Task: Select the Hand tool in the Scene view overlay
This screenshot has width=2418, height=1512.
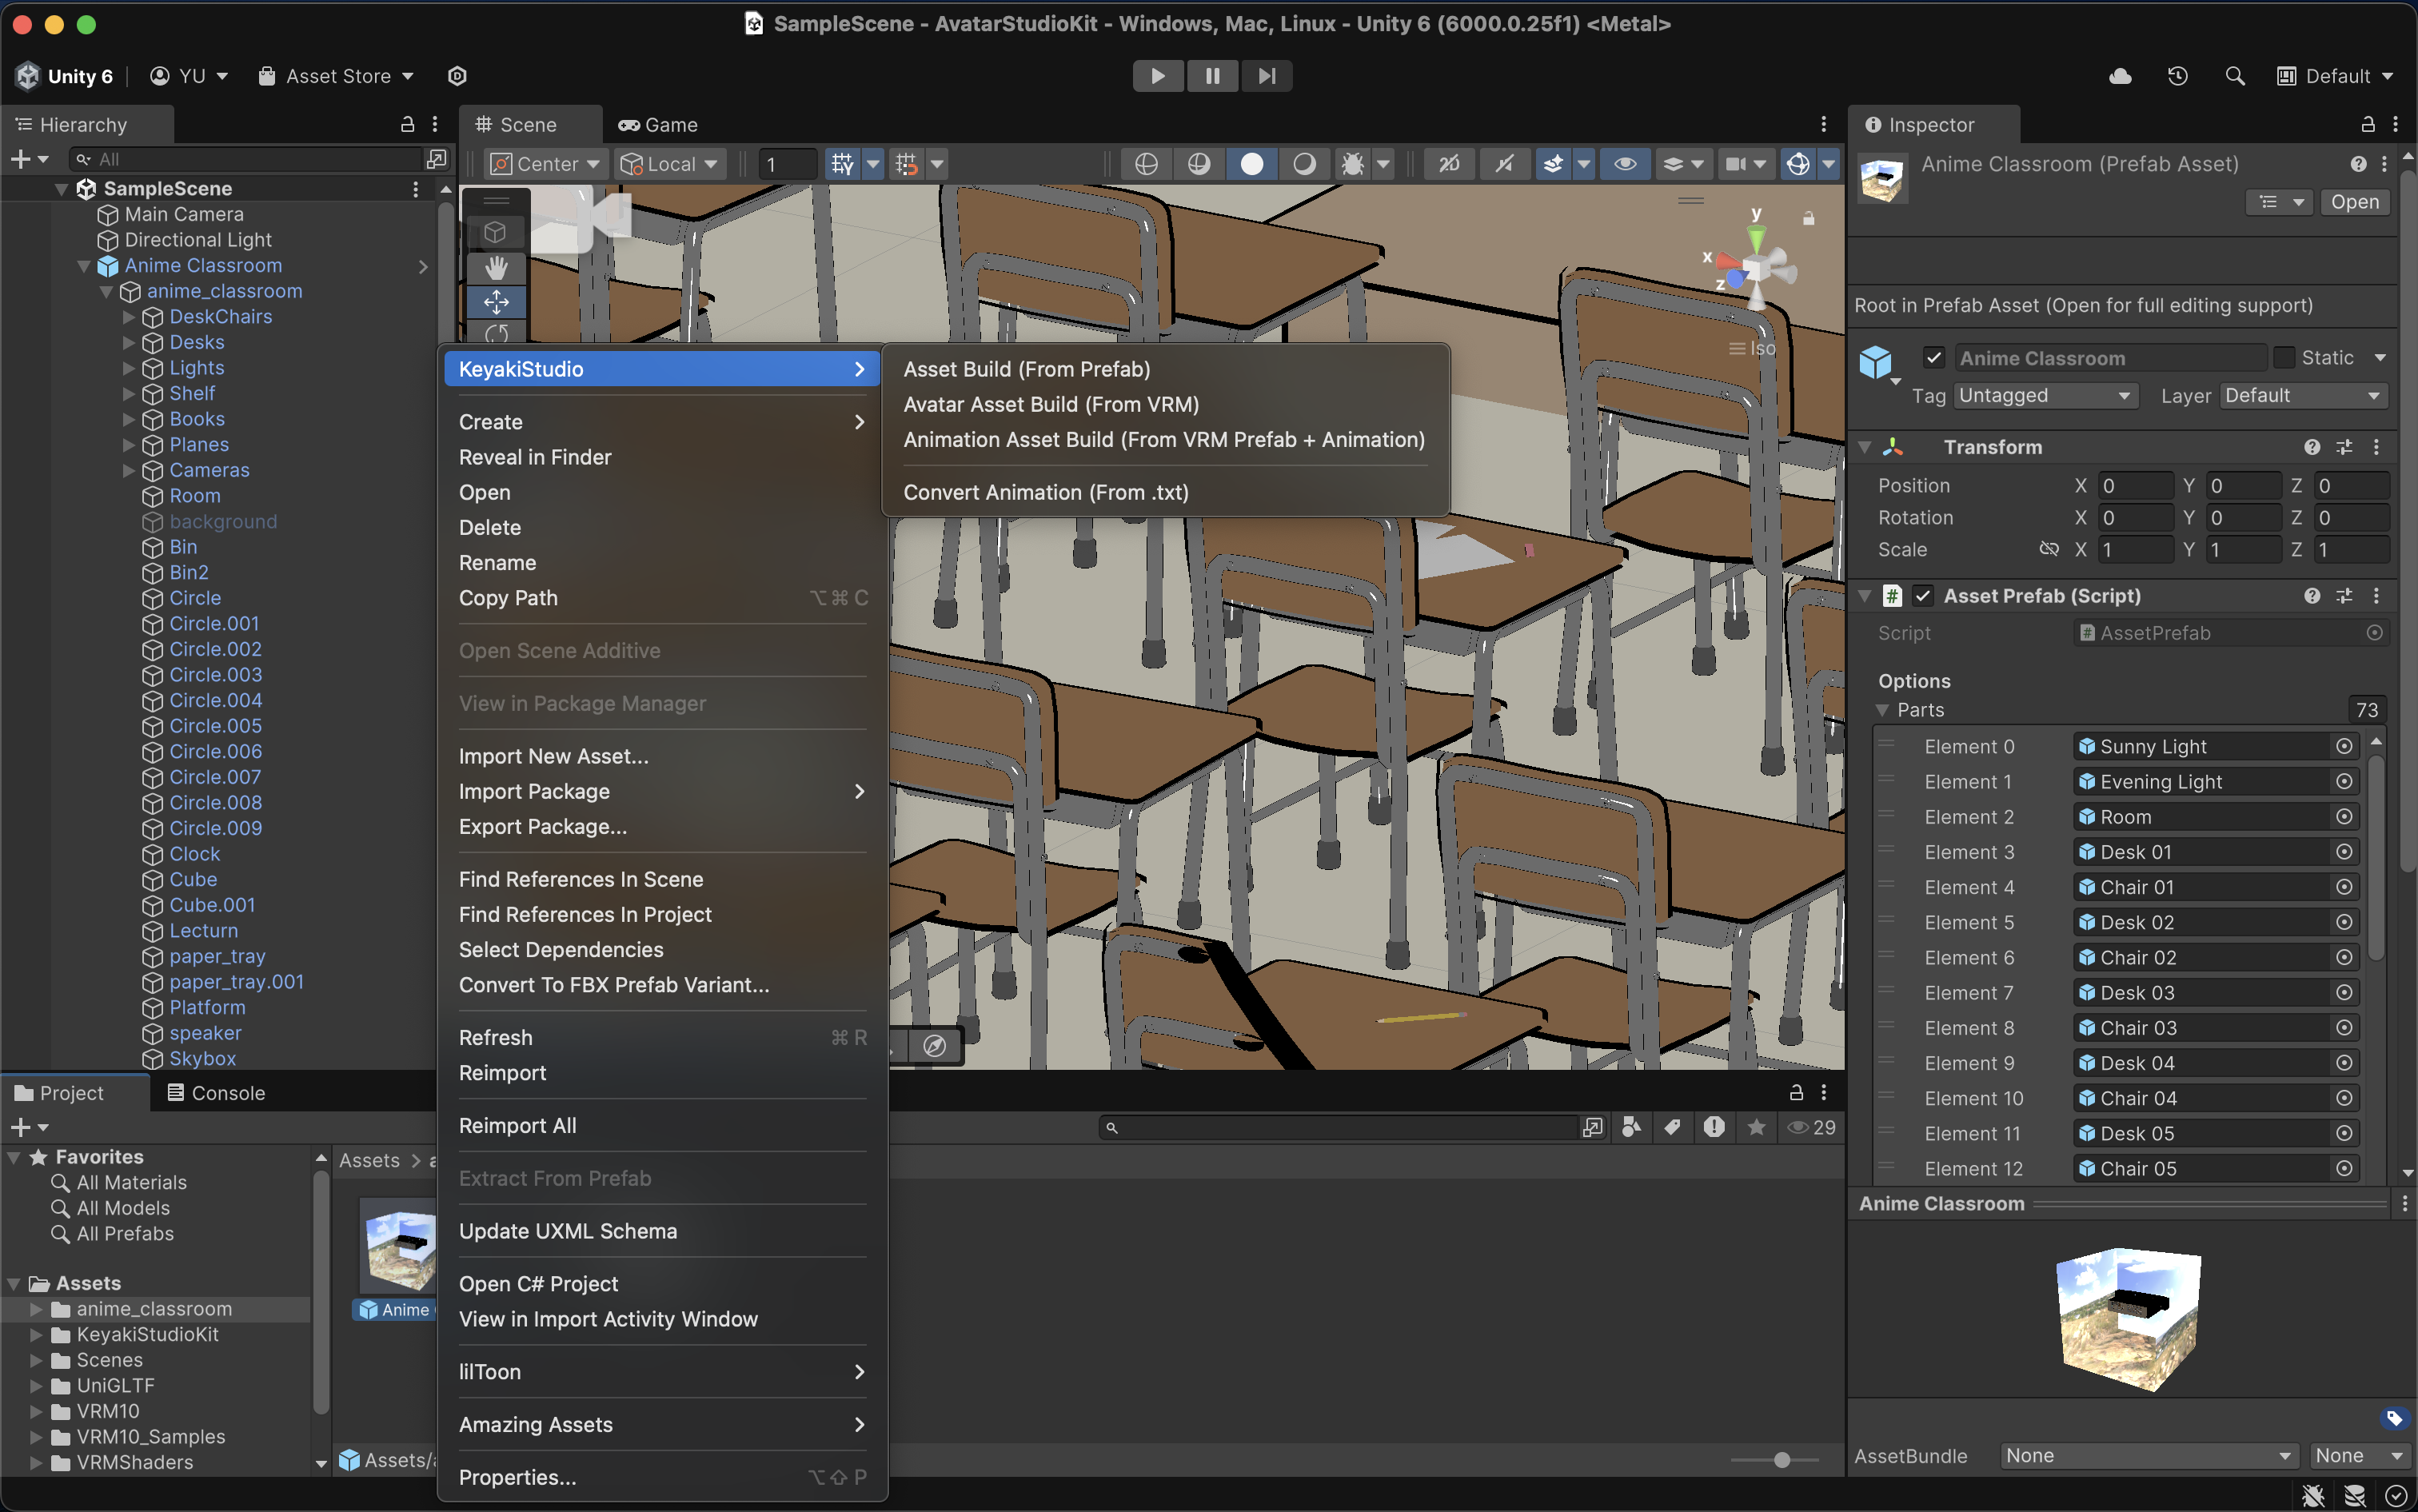Action: click(x=497, y=267)
